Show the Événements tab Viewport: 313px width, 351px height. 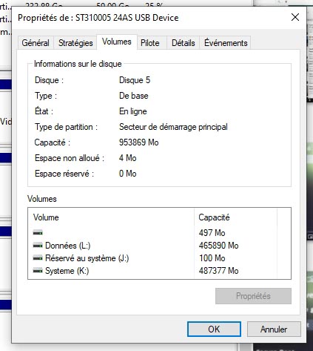tap(226, 43)
